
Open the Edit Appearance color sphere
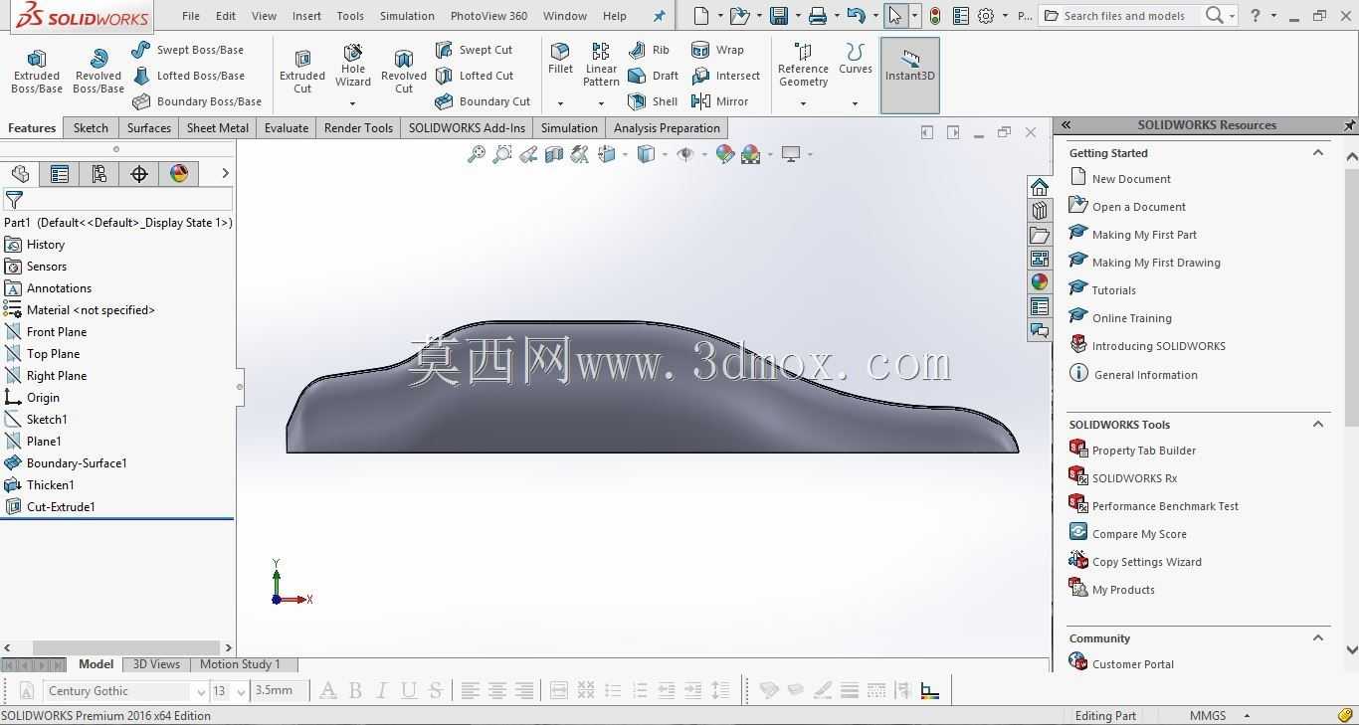pyautogui.click(x=725, y=154)
